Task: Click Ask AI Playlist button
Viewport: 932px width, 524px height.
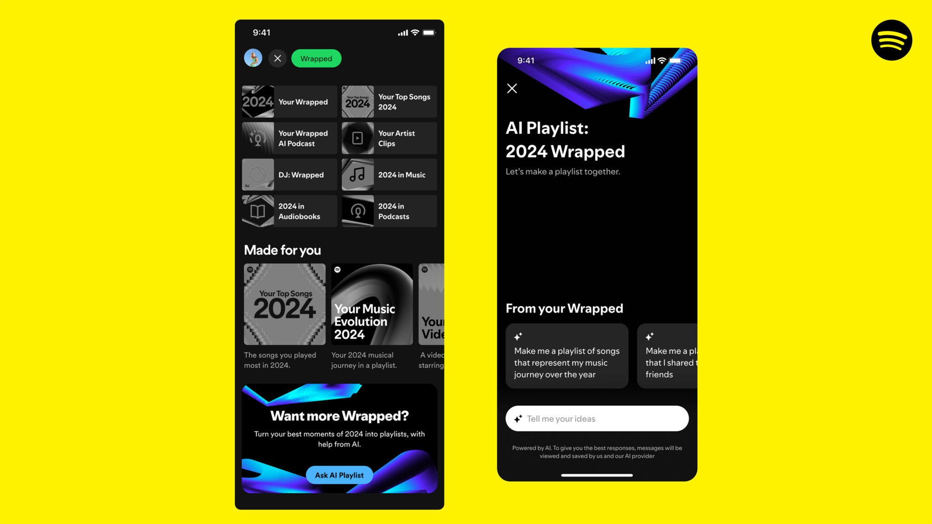Action: [339, 475]
